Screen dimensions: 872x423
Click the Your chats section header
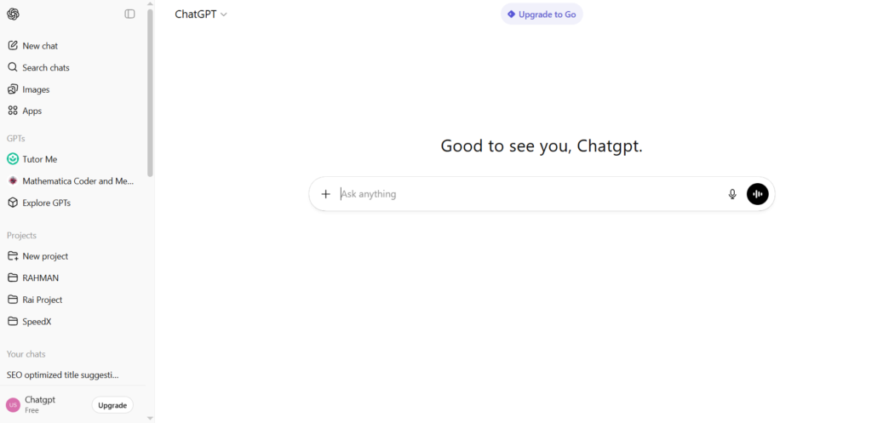(x=26, y=354)
